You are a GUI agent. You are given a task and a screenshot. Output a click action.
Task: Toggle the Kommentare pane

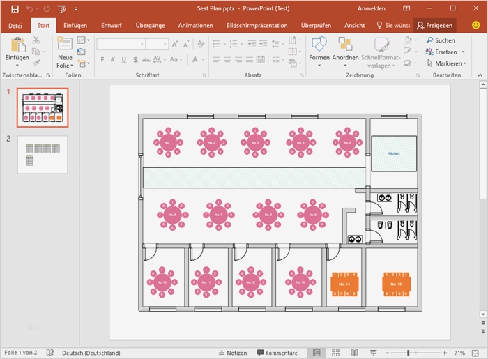[x=277, y=353]
